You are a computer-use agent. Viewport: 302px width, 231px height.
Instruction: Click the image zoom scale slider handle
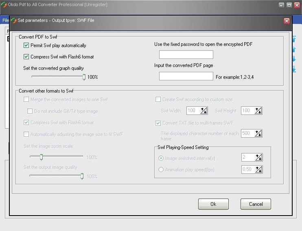[x=41, y=157]
